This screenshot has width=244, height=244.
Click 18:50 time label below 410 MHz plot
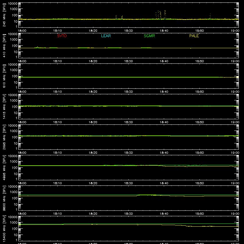tap(199, 61)
